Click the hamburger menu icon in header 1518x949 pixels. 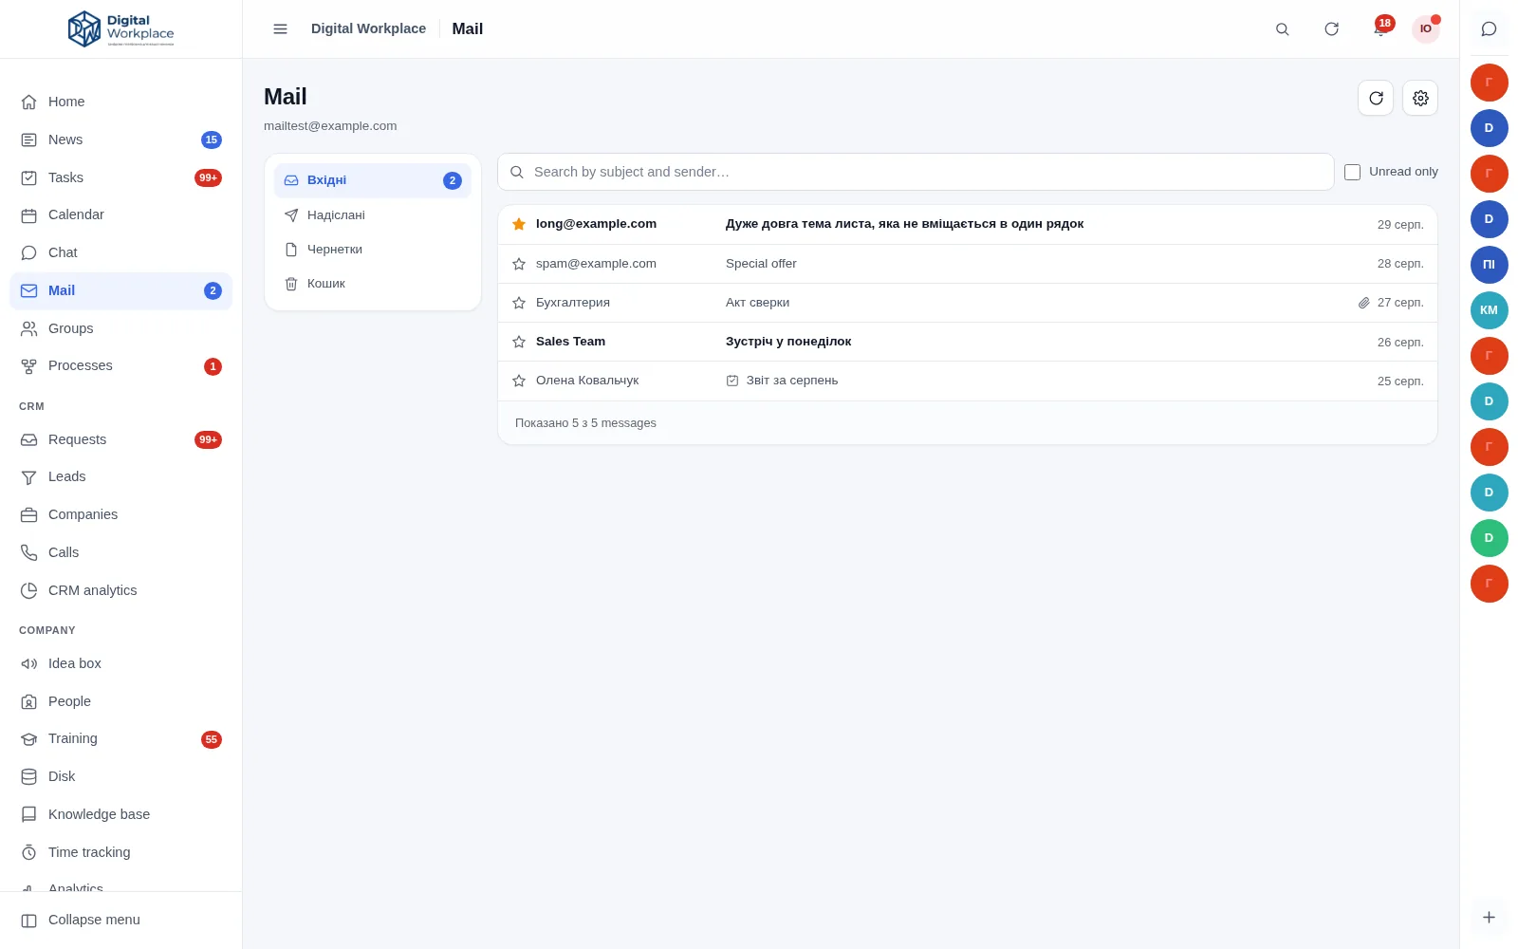pos(280,29)
